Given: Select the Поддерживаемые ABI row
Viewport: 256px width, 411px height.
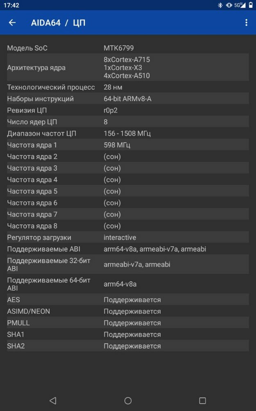Looking at the screenshot, I should [128, 249].
